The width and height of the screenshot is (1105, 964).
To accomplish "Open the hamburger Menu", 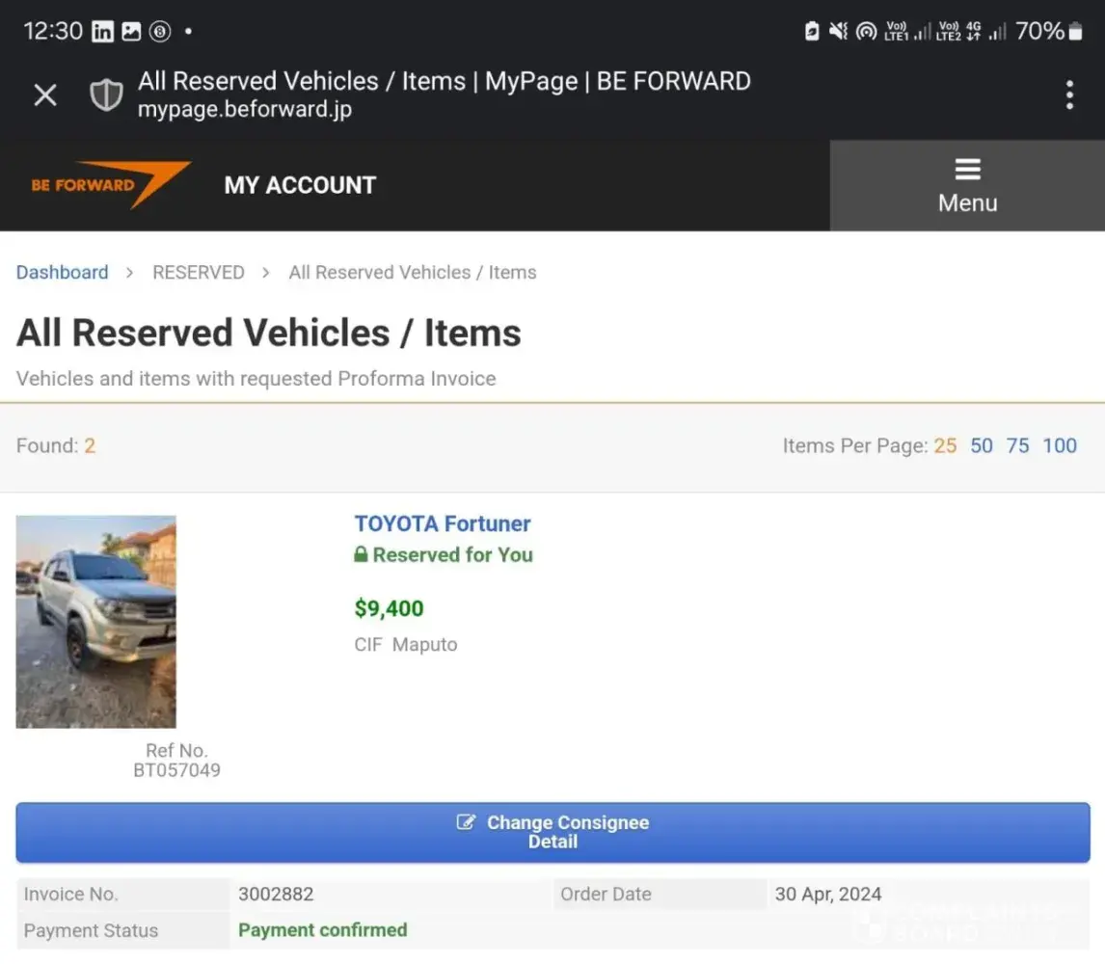I will click(x=967, y=186).
